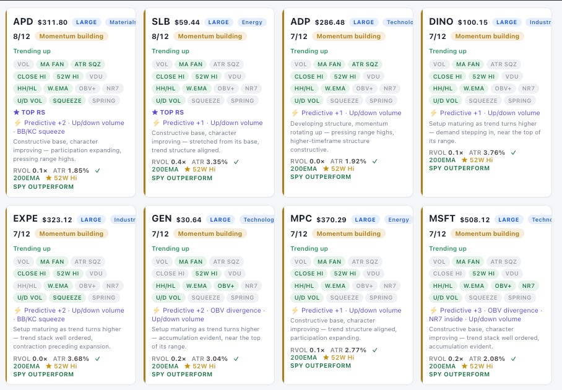
Task: Click the SQUEEZE chip on APD card
Action: pyautogui.click(x=67, y=101)
